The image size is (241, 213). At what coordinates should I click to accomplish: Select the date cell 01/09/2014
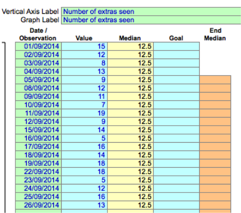39,46
